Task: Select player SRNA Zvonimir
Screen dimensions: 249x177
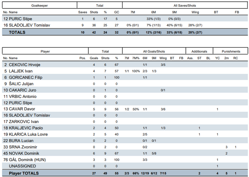Action: 23,147
